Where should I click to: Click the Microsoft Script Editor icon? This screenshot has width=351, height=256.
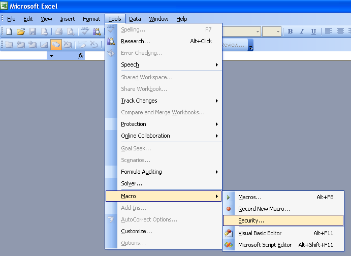coord(229,245)
